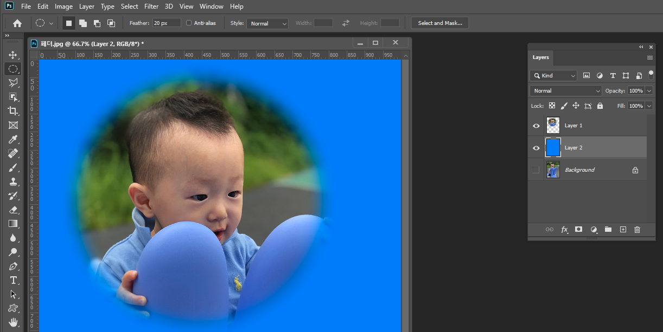This screenshot has width=663, height=332.
Task: Create new fill or adjustment layer
Action: [x=594, y=230]
